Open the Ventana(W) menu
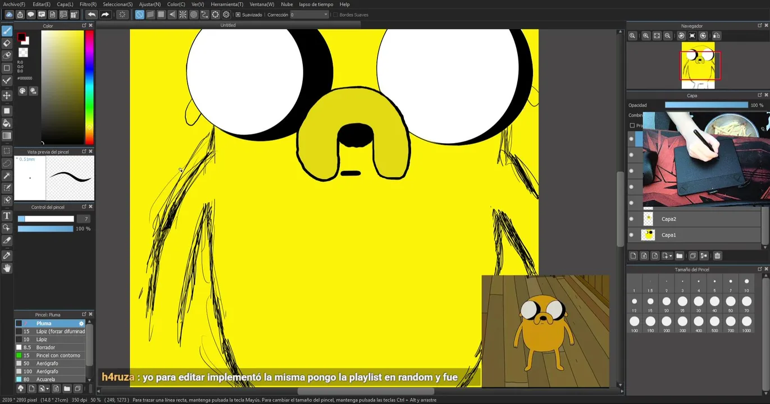 pyautogui.click(x=262, y=4)
